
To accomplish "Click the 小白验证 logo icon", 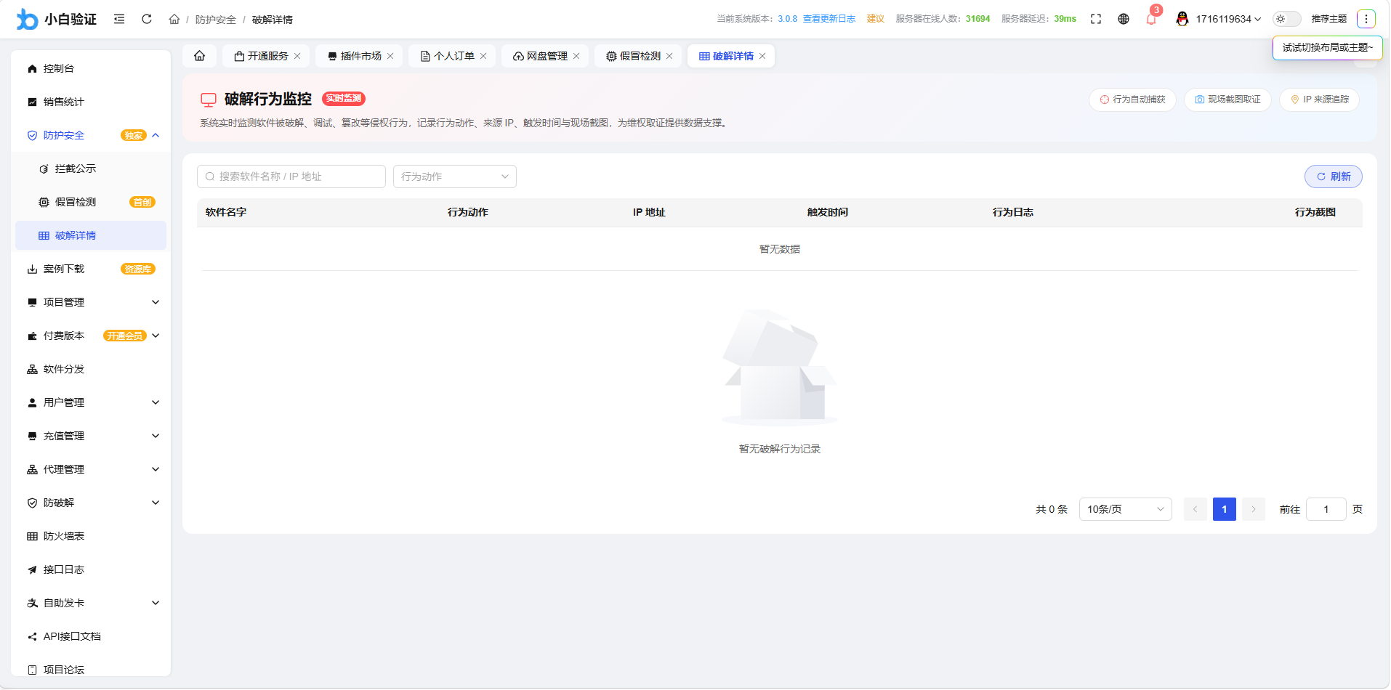I will pyautogui.click(x=27, y=19).
